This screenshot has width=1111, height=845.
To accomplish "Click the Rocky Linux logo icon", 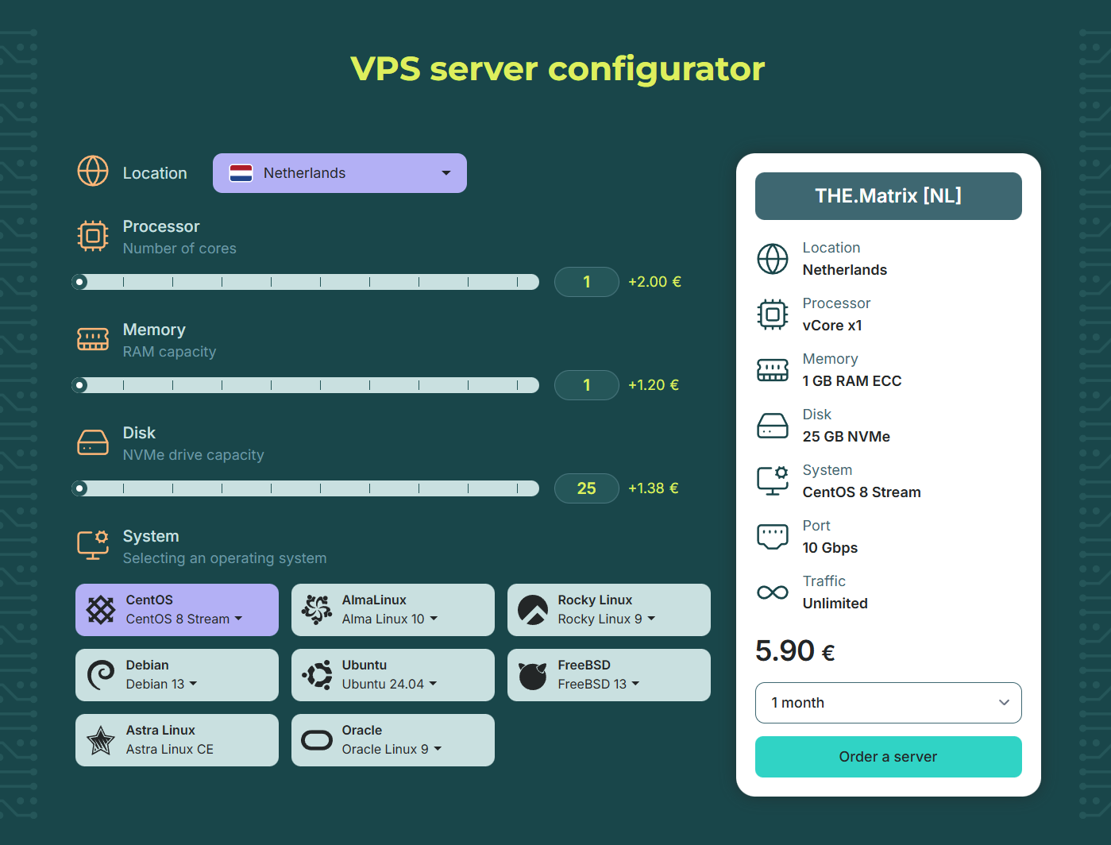I will click(x=533, y=610).
